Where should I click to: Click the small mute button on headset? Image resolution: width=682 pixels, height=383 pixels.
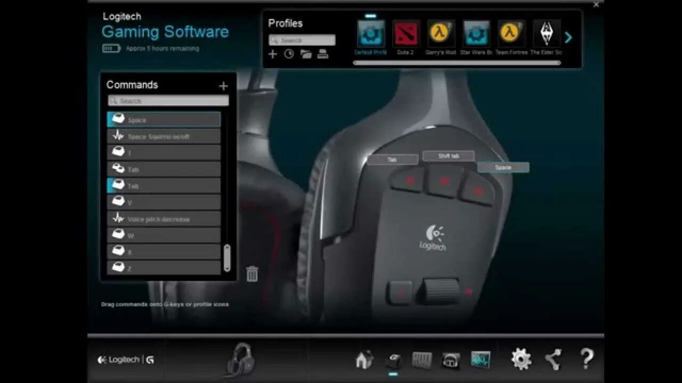click(x=400, y=292)
